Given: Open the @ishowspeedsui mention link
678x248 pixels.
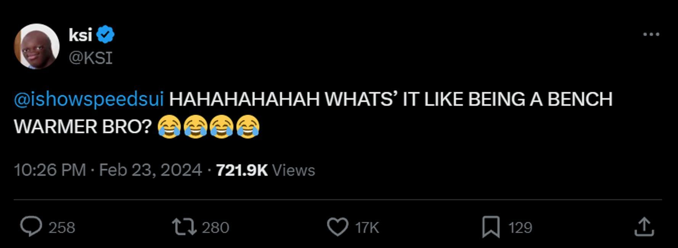Looking at the screenshot, I should coord(89,99).
